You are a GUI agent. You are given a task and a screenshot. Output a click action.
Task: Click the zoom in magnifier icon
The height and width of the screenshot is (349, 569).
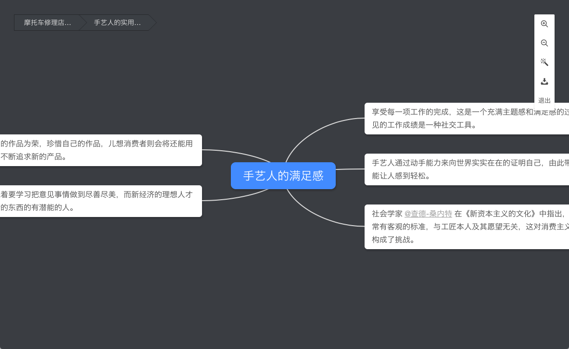tap(544, 24)
